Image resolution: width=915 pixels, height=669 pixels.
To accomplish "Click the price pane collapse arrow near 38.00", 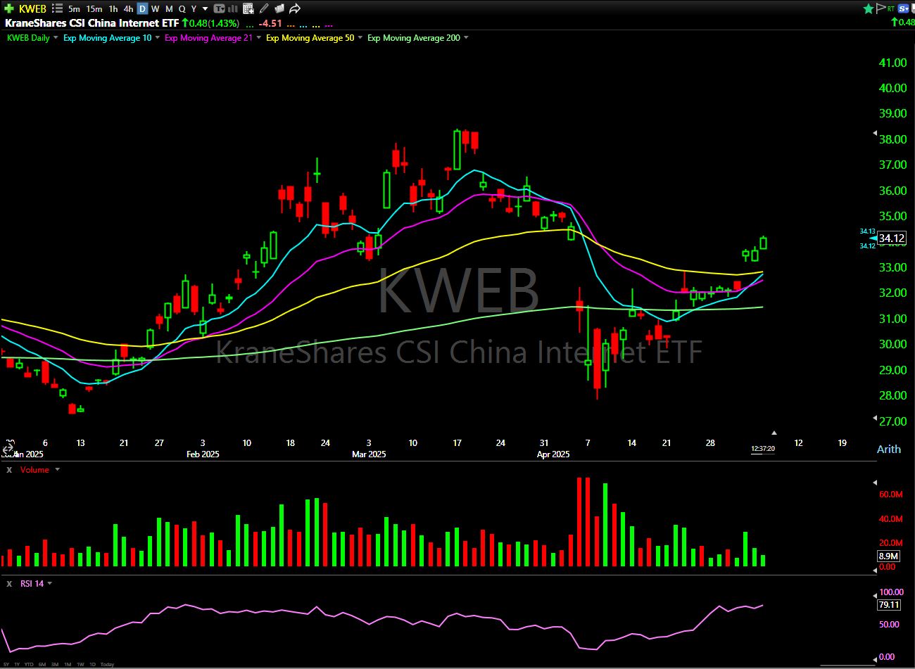I will pos(875,133).
